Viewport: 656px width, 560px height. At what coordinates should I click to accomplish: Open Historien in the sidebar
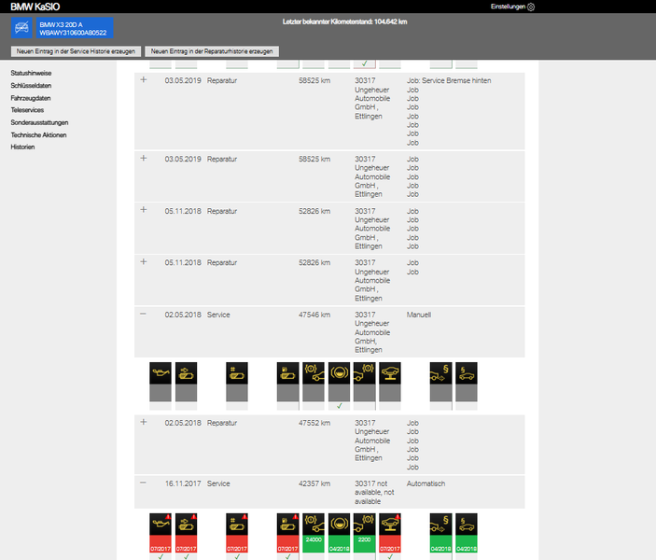coord(22,147)
